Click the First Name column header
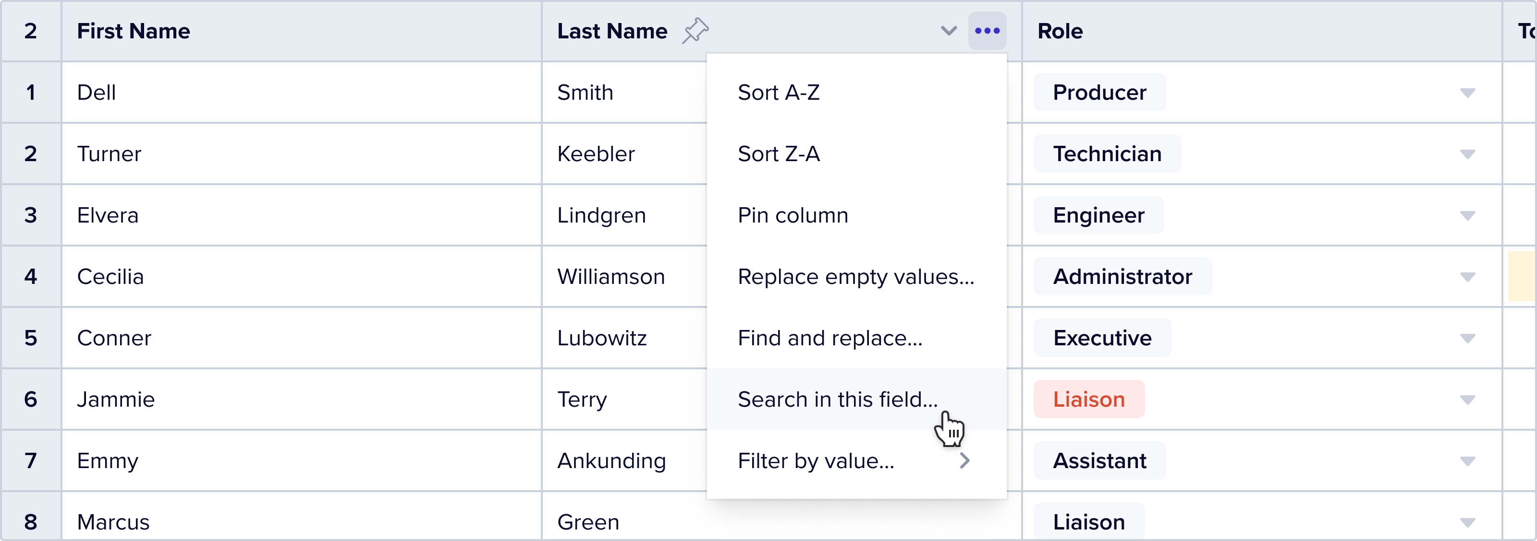The image size is (1537, 541). click(134, 31)
